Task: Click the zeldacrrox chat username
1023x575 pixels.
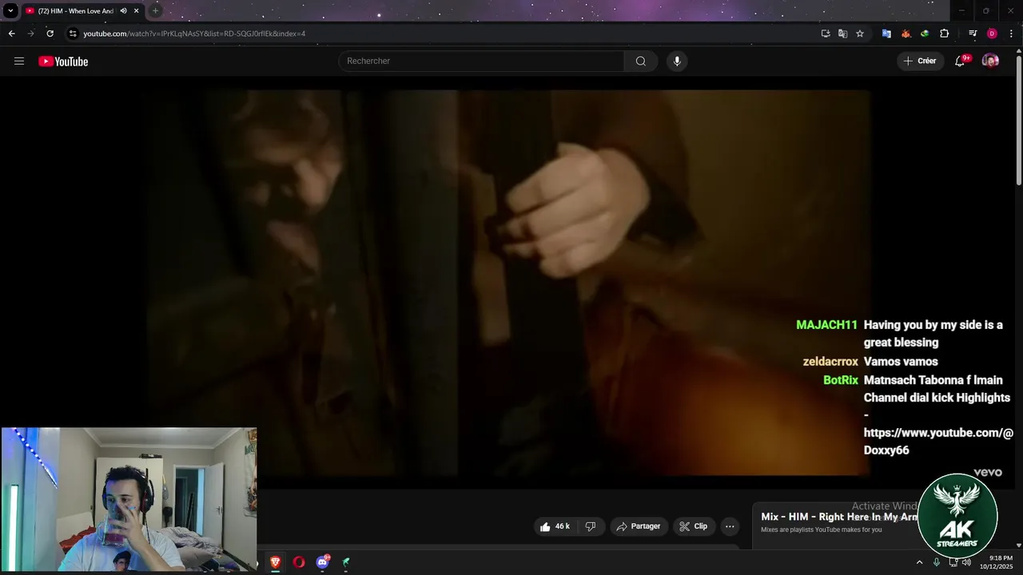Action: coord(830,362)
